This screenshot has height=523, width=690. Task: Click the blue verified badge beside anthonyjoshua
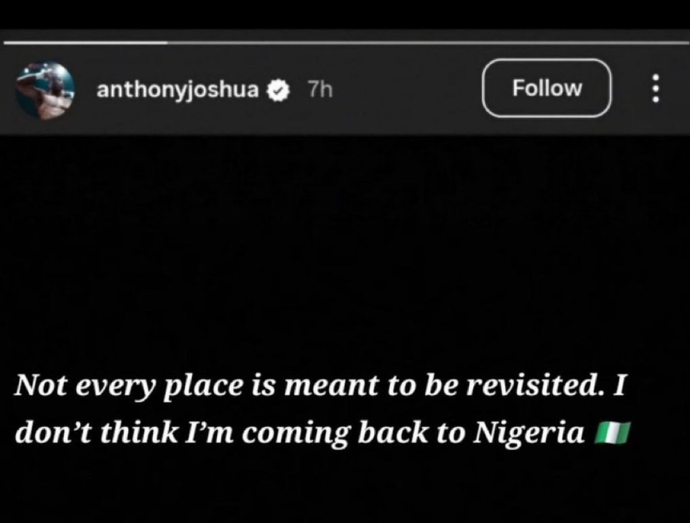pyautogui.click(x=278, y=90)
